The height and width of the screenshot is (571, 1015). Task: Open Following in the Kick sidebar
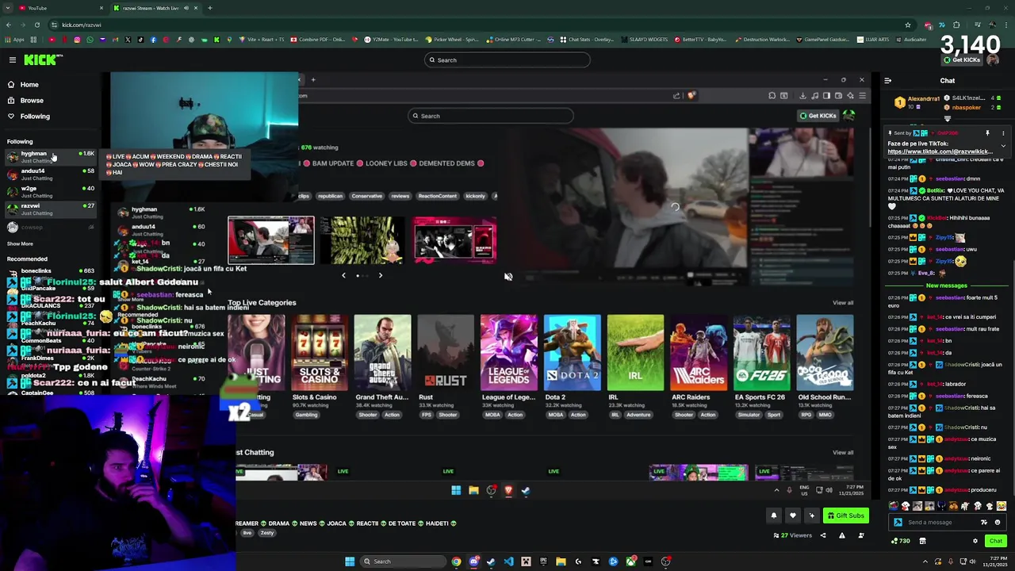(x=29, y=116)
